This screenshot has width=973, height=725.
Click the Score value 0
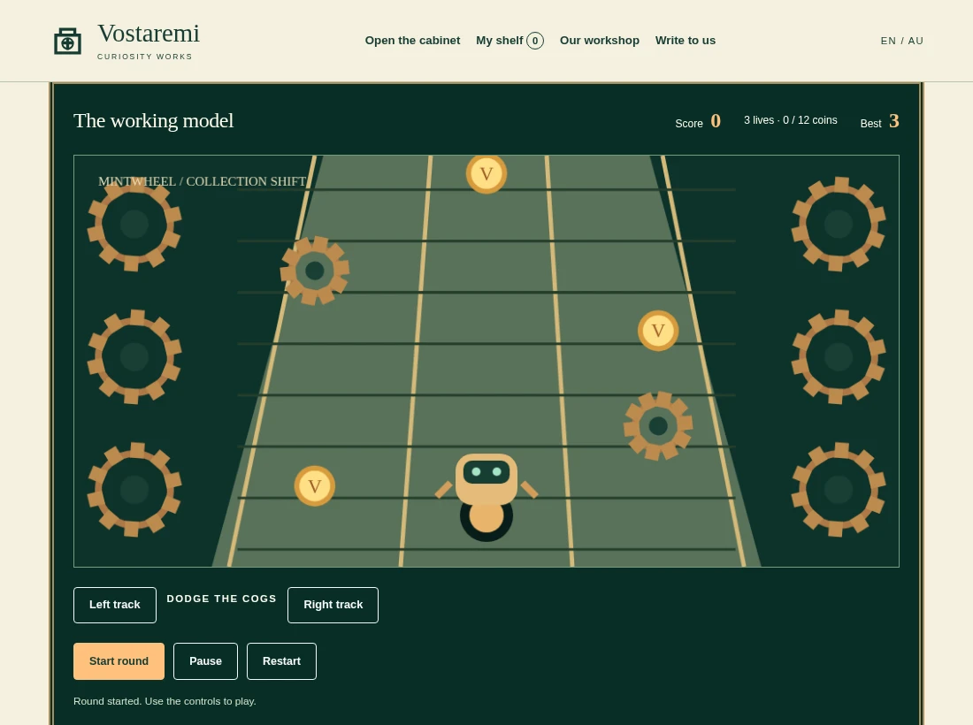[x=716, y=121]
